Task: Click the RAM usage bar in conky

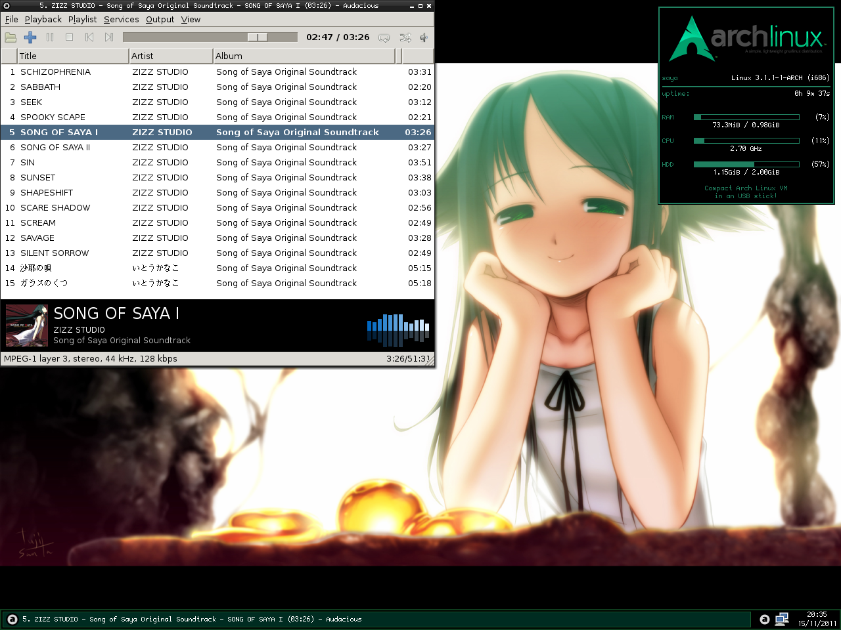Action: click(x=746, y=117)
